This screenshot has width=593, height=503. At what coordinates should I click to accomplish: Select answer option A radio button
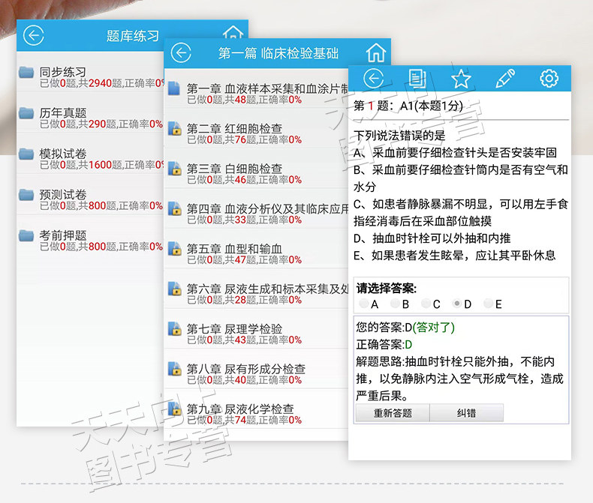point(364,304)
